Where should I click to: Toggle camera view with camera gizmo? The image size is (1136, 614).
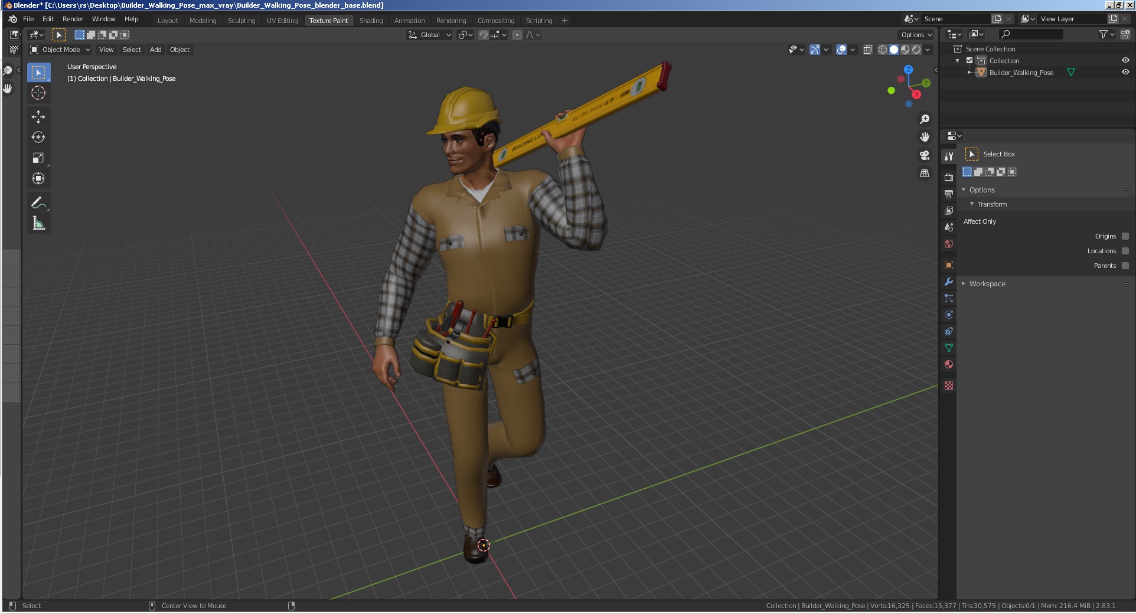[x=925, y=155]
